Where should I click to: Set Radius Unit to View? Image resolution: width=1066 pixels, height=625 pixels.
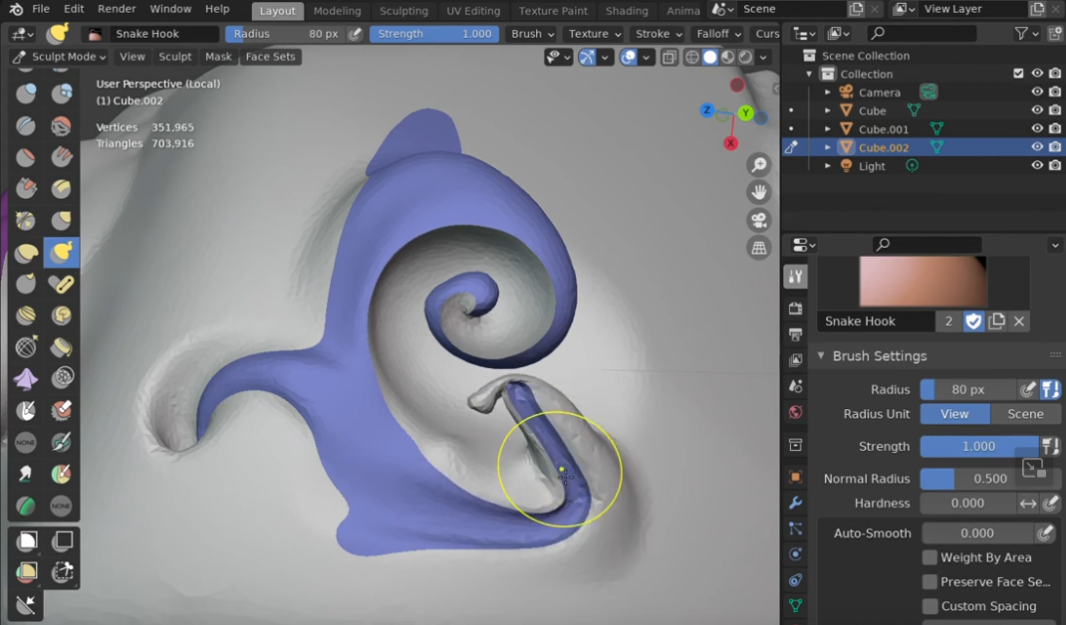coord(954,414)
